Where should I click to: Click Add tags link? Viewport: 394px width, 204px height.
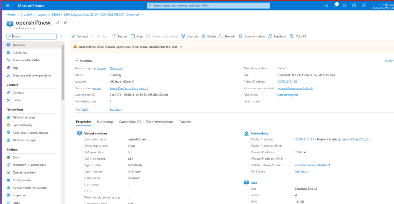click(x=116, y=110)
